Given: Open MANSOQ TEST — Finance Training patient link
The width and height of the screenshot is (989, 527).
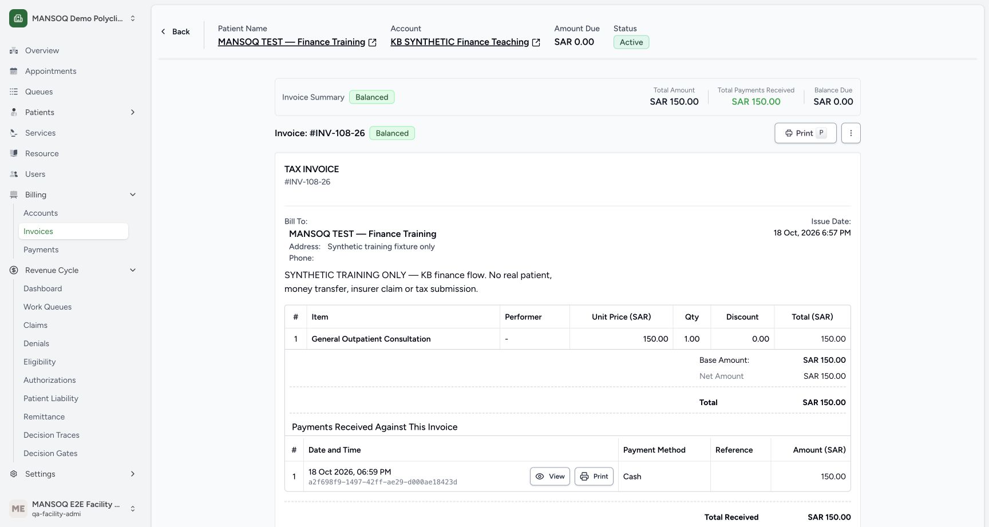Looking at the screenshot, I should (x=291, y=42).
